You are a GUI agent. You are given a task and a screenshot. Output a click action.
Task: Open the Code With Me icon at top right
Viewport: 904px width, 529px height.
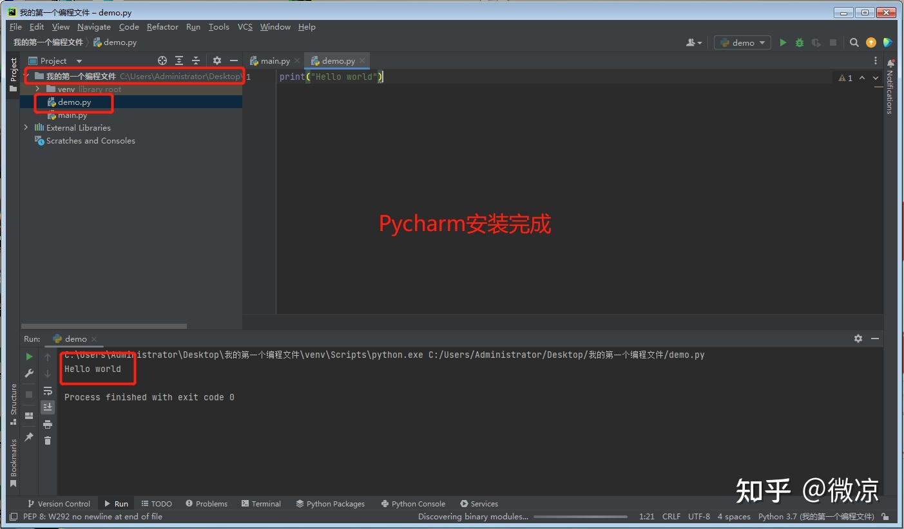(x=888, y=42)
